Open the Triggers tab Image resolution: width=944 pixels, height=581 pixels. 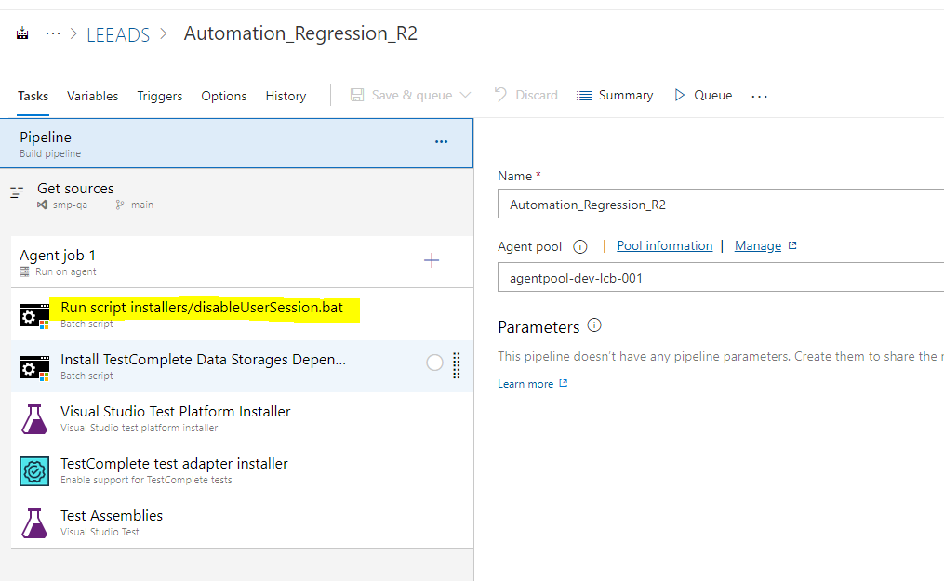160,96
